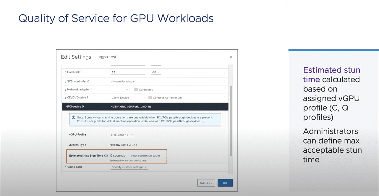This screenshot has height=196, width=379.
Task: Click 'Estimated for current device only' text
Action: coord(128,161)
